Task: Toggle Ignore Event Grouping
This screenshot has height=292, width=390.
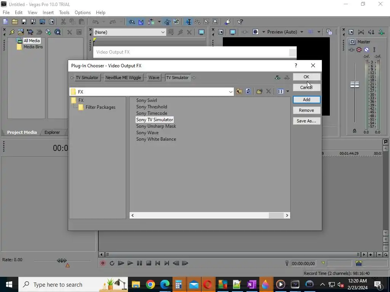Action: [176, 22]
